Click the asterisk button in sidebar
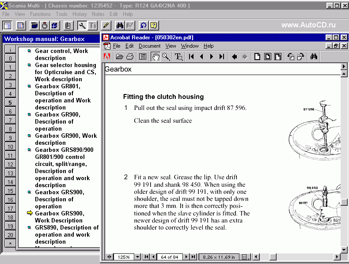 pyautogui.click(x=10, y=244)
